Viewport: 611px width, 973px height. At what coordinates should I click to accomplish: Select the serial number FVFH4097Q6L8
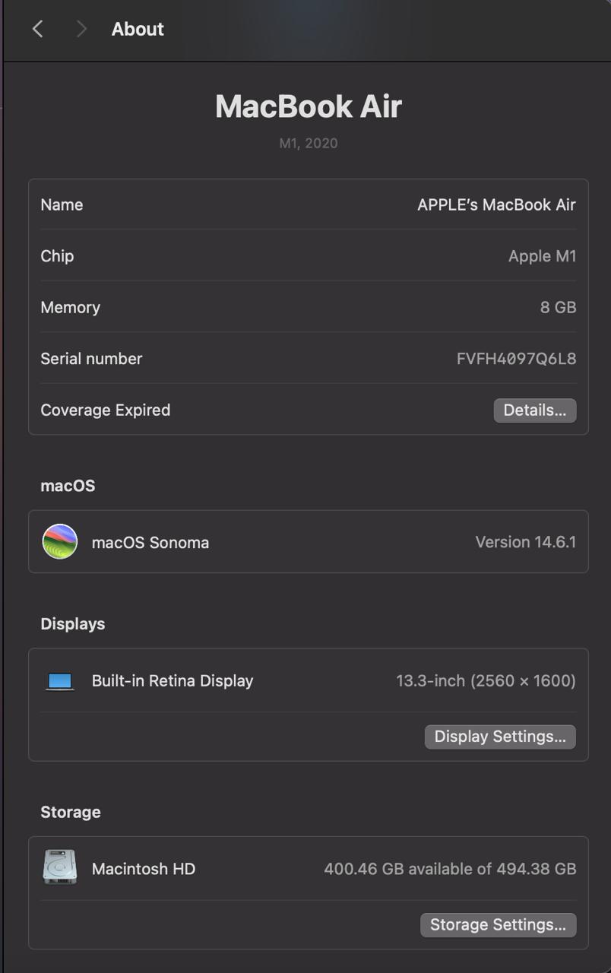pos(516,359)
